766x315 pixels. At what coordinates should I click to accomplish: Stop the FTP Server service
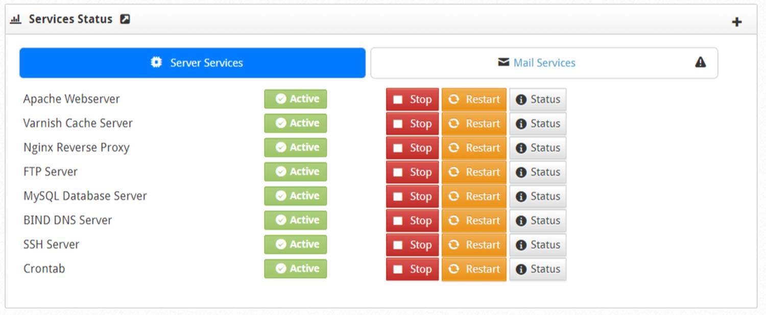[413, 172]
